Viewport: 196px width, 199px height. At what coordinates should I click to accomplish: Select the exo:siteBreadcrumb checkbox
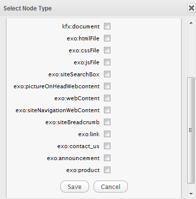point(107,122)
